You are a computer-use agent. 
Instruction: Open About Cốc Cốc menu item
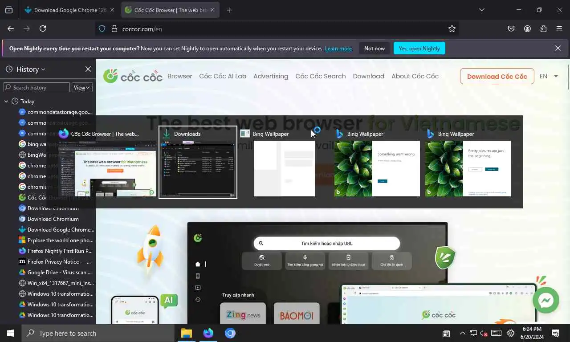[415, 76]
